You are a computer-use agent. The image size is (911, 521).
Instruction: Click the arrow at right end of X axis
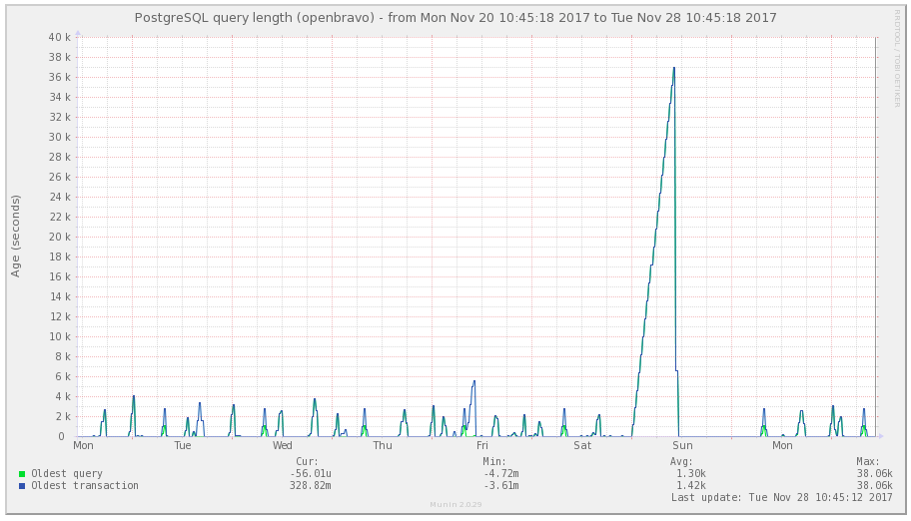[x=880, y=436]
